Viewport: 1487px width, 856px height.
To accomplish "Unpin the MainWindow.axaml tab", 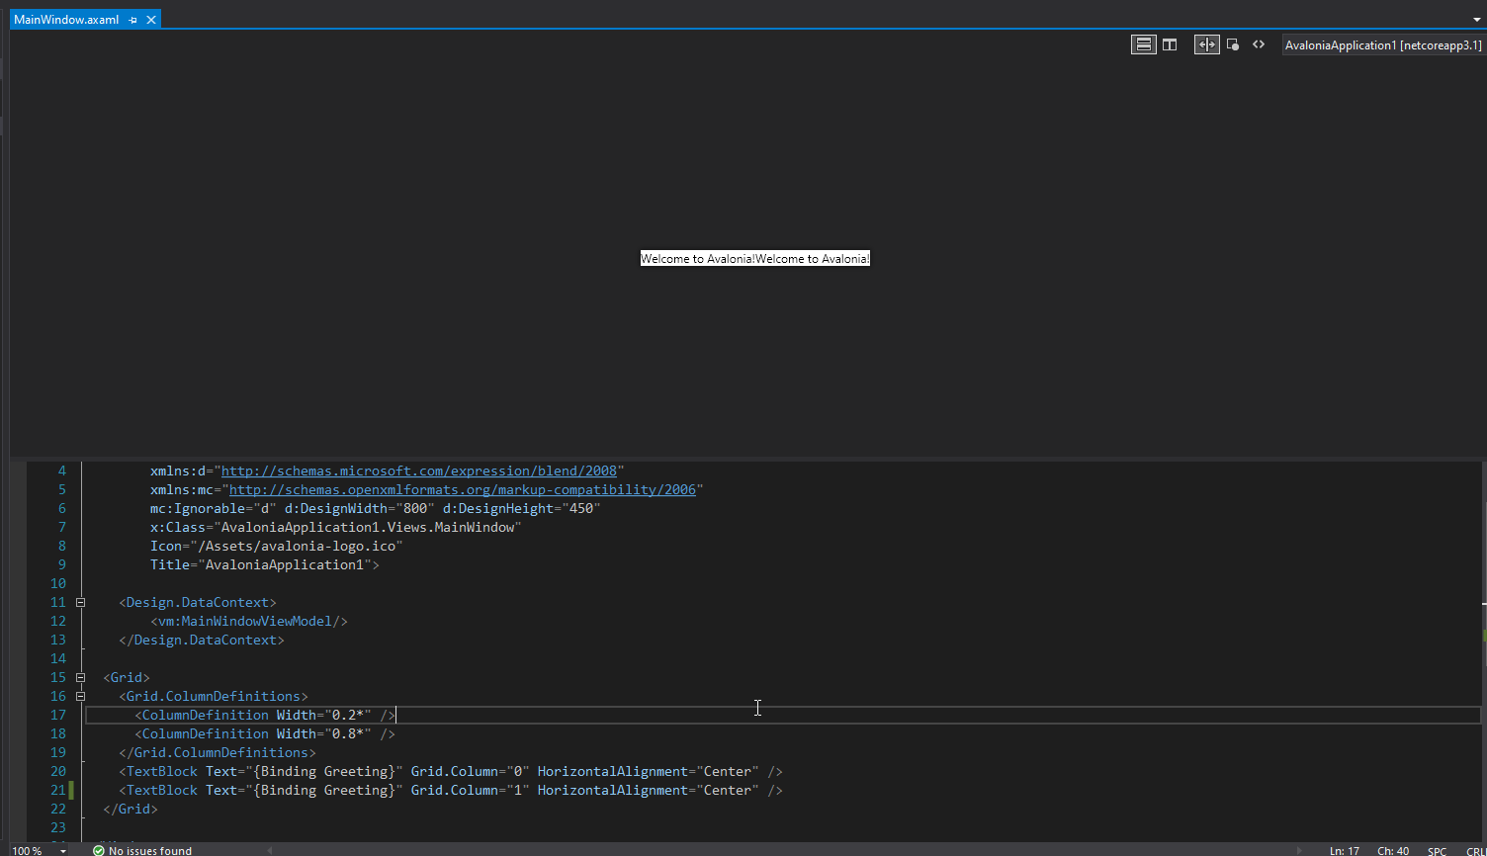I will coord(132,19).
